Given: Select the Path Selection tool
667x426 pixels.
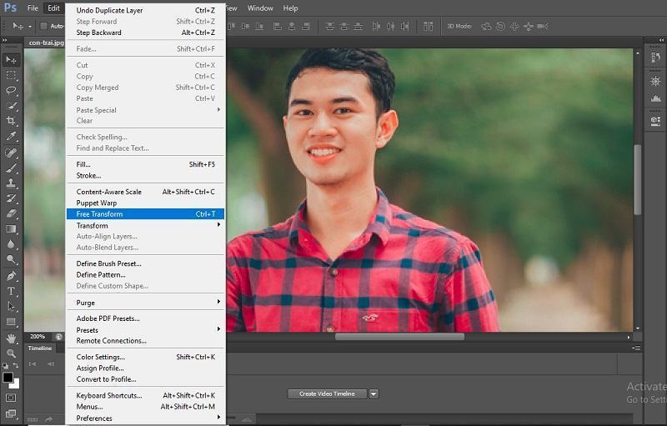Looking at the screenshot, I should point(11,306).
